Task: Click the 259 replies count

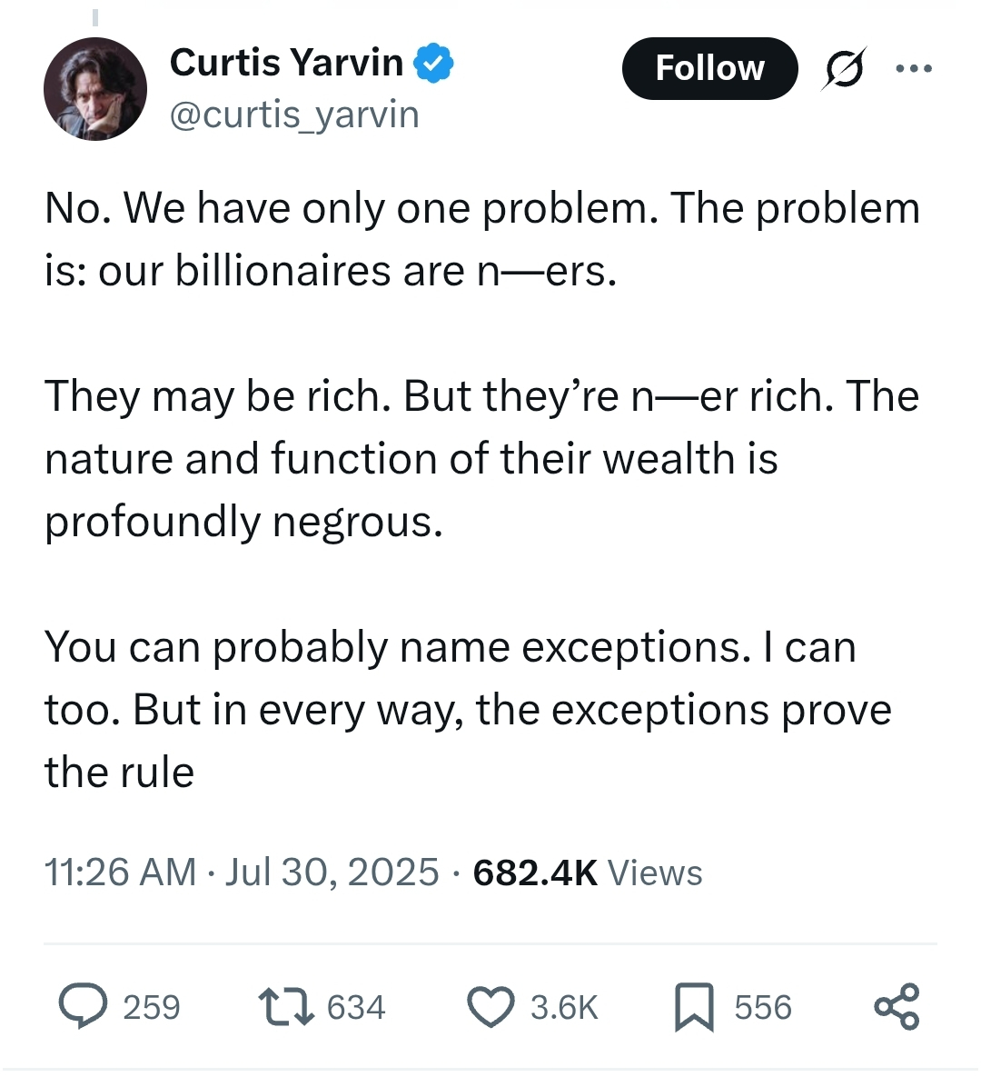Action: [x=152, y=1008]
